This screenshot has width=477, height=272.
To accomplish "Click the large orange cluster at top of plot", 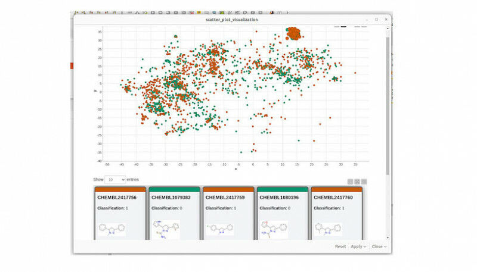I will 294,33.
